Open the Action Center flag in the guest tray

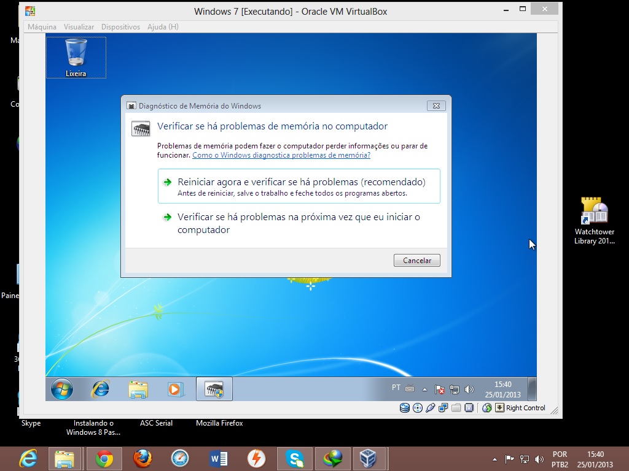[x=440, y=389]
